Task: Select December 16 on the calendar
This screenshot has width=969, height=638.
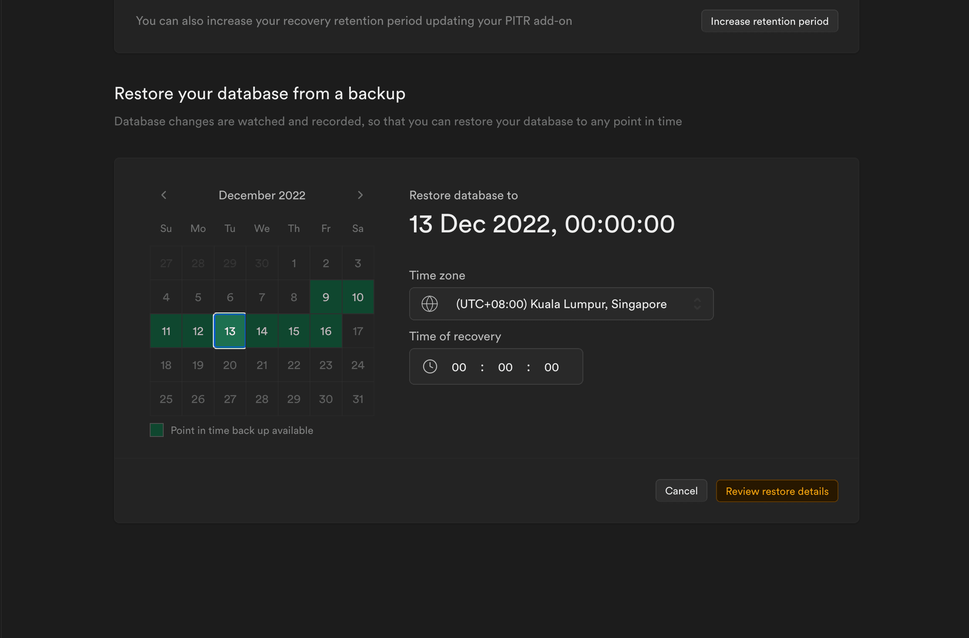Action: pos(326,331)
